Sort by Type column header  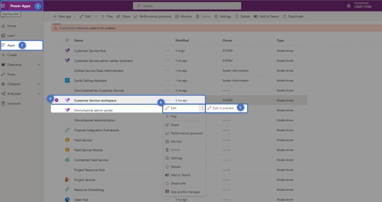point(280,40)
